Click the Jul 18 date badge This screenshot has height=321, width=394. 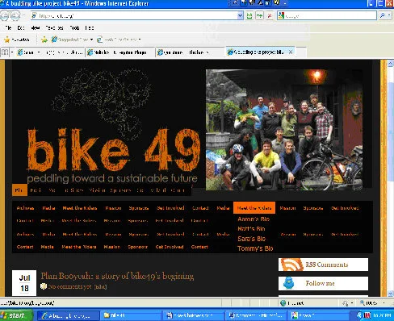24,283
